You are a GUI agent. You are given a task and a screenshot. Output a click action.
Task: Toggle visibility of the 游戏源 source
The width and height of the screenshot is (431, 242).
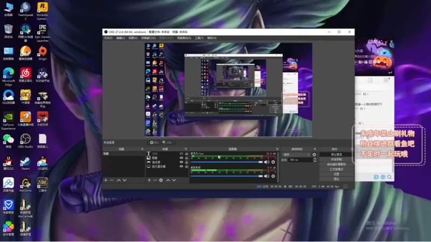coord(181,162)
